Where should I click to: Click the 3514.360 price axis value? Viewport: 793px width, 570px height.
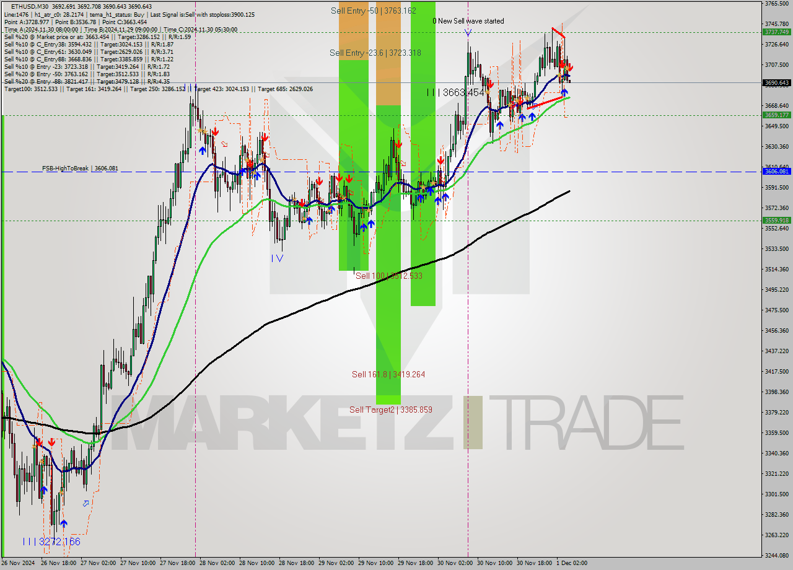pos(777,270)
